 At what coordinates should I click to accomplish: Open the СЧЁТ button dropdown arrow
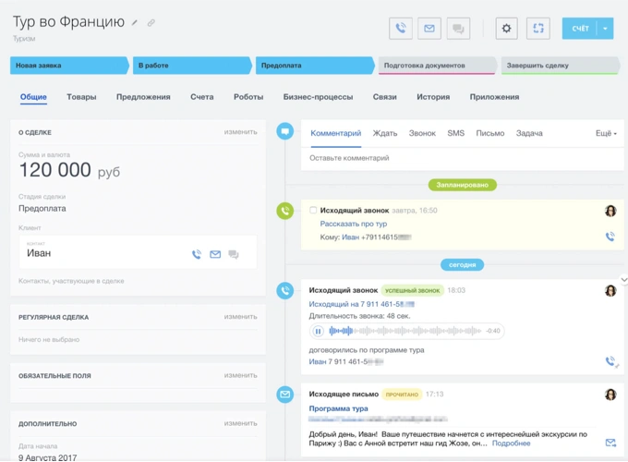click(x=605, y=29)
